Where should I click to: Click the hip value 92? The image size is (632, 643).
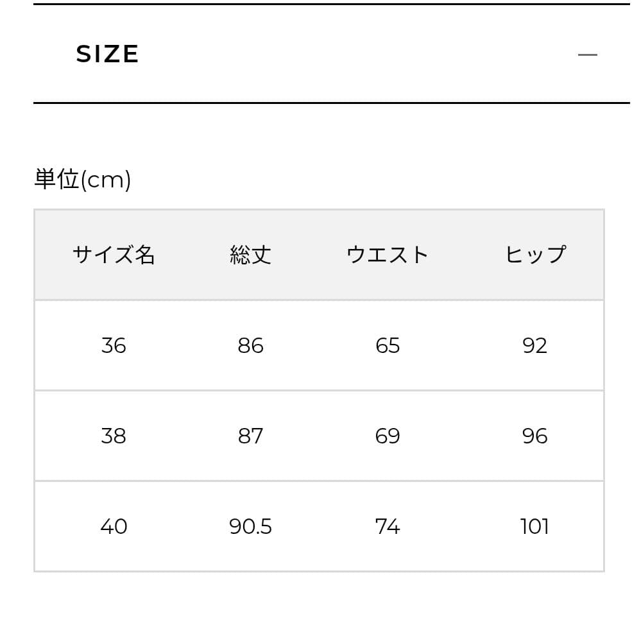534,346
